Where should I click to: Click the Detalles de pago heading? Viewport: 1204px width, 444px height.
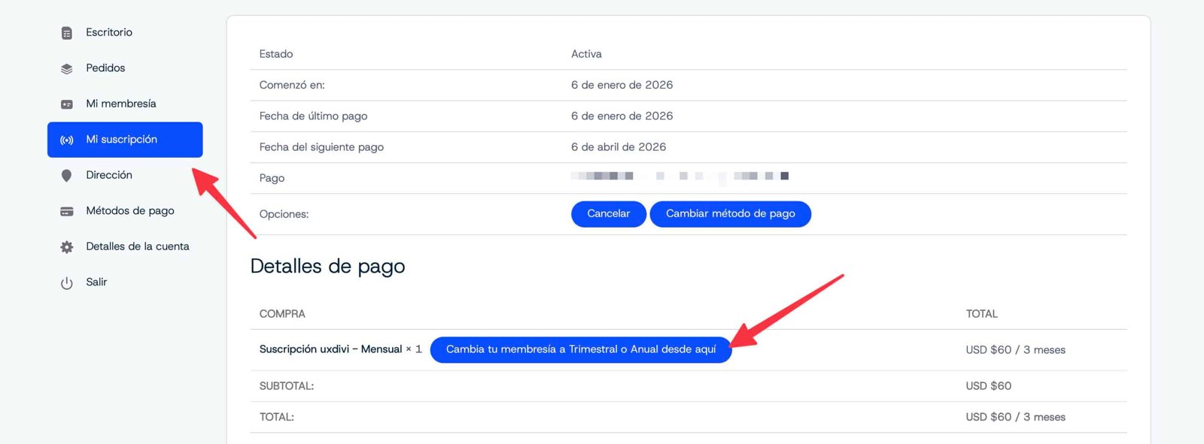(327, 267)
